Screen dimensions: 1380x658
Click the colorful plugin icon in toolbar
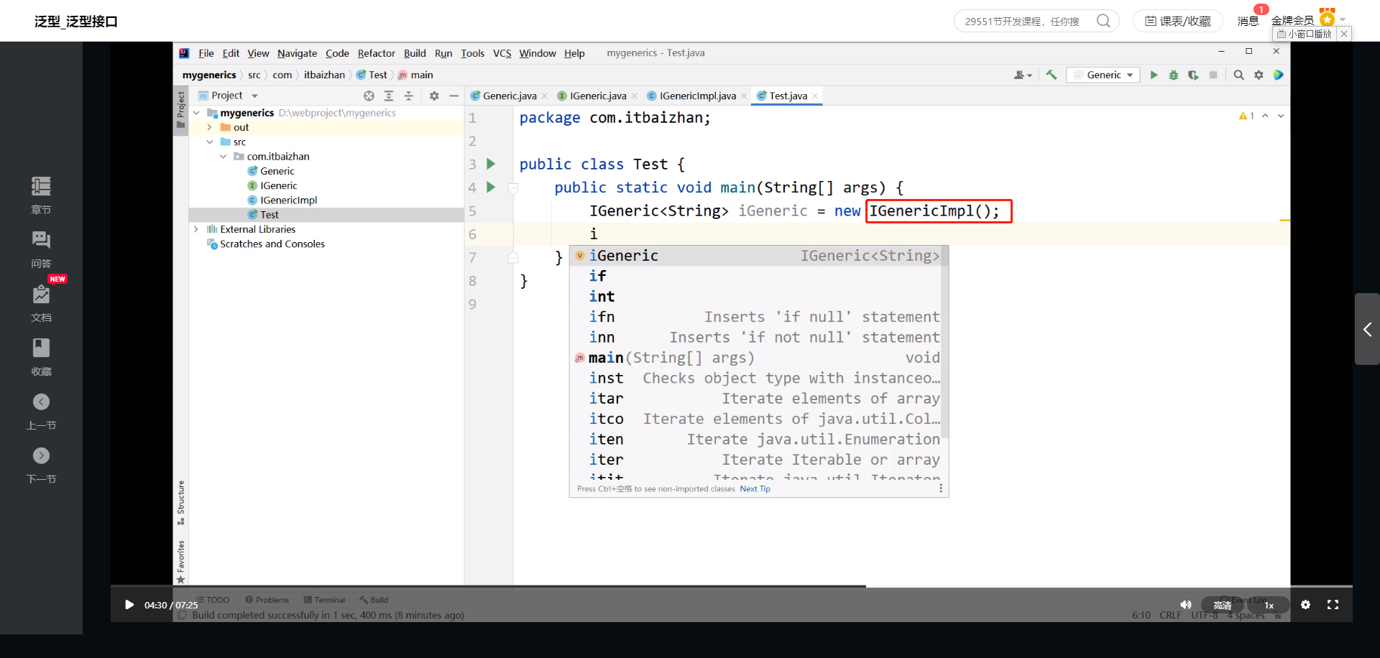coord(1278,75)
